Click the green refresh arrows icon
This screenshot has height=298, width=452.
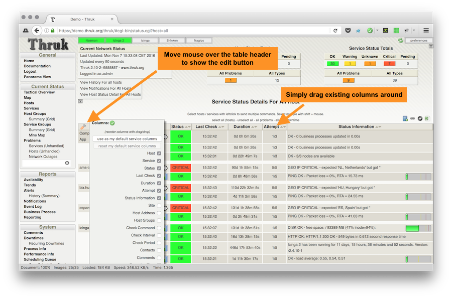[x=401, y=41]
